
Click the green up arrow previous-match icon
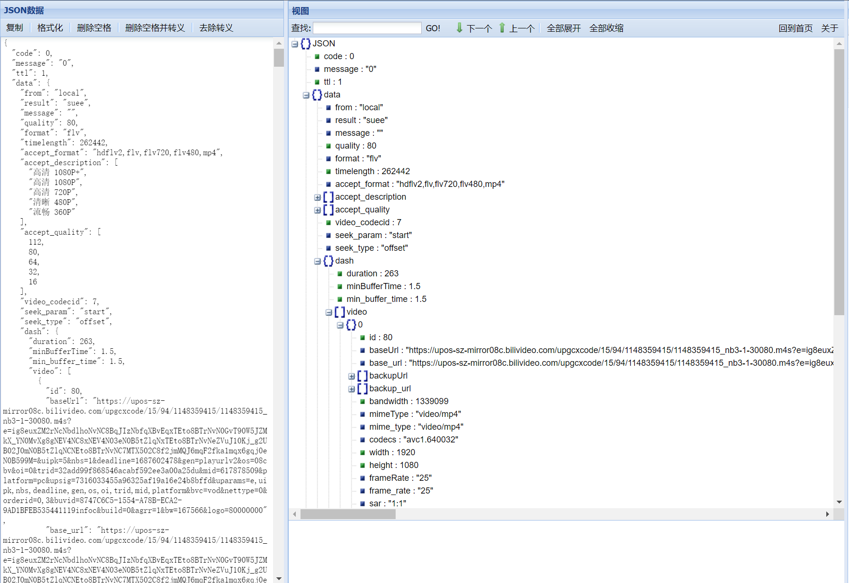click(x=502, y=28)
